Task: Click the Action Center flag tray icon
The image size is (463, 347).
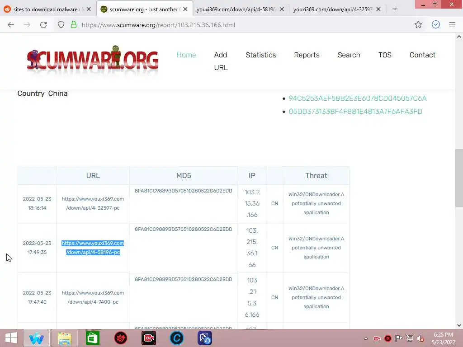Action: click(399, 338)
